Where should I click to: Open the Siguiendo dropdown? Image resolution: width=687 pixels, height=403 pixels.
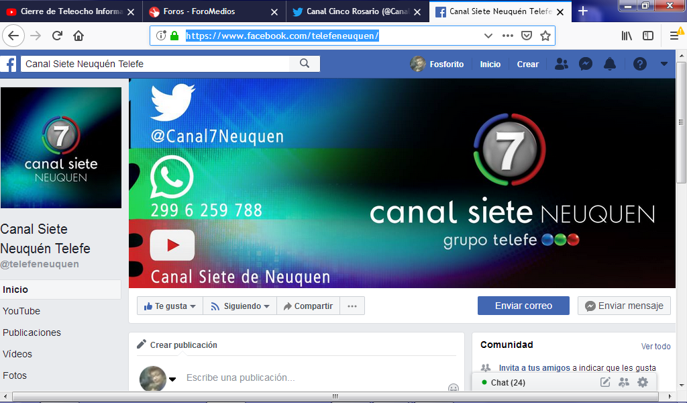240,306
